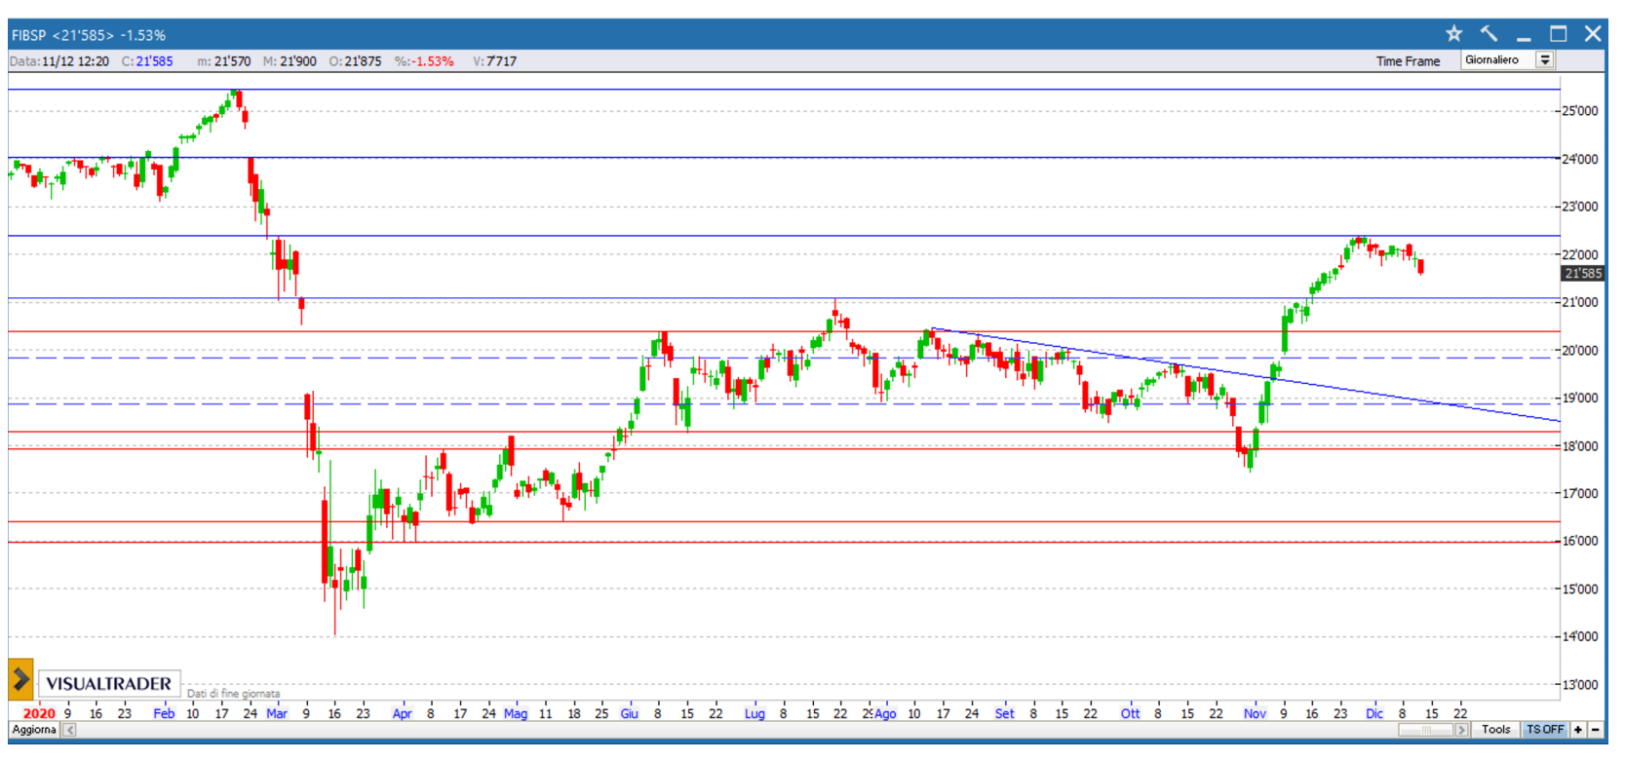The height and width of the screenshot is (761, 1625).
Task: Zoom in with the plus button
Action: click(x=1578, y=730)
